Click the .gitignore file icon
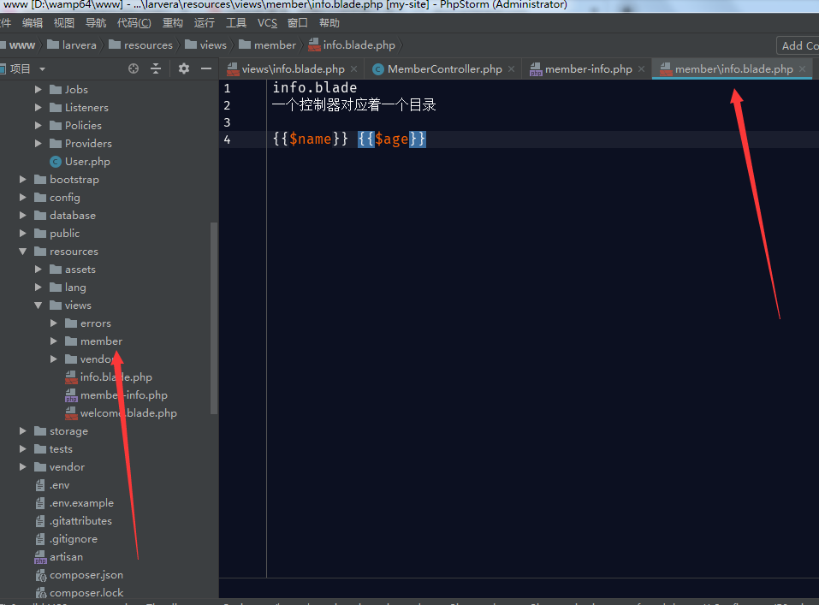The image size is (819, 605). 40,539
